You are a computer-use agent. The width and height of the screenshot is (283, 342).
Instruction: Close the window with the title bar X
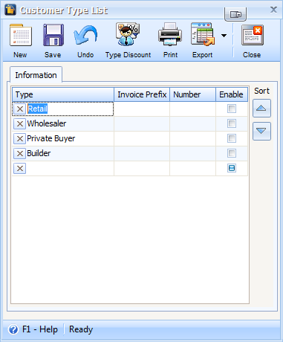(273, 10)
